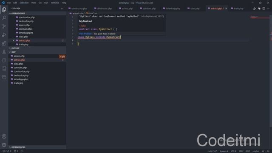Click the PHP language mode selector

click(248, 151)
